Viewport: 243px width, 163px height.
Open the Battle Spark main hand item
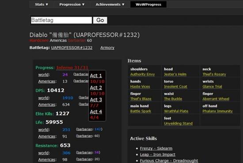point(140,111)
